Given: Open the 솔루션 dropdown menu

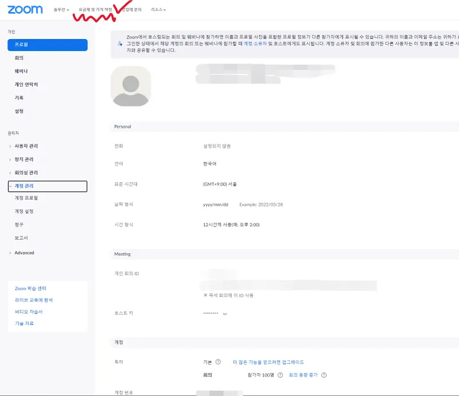Looking at the screenshot, I should (x=61, y=10).
